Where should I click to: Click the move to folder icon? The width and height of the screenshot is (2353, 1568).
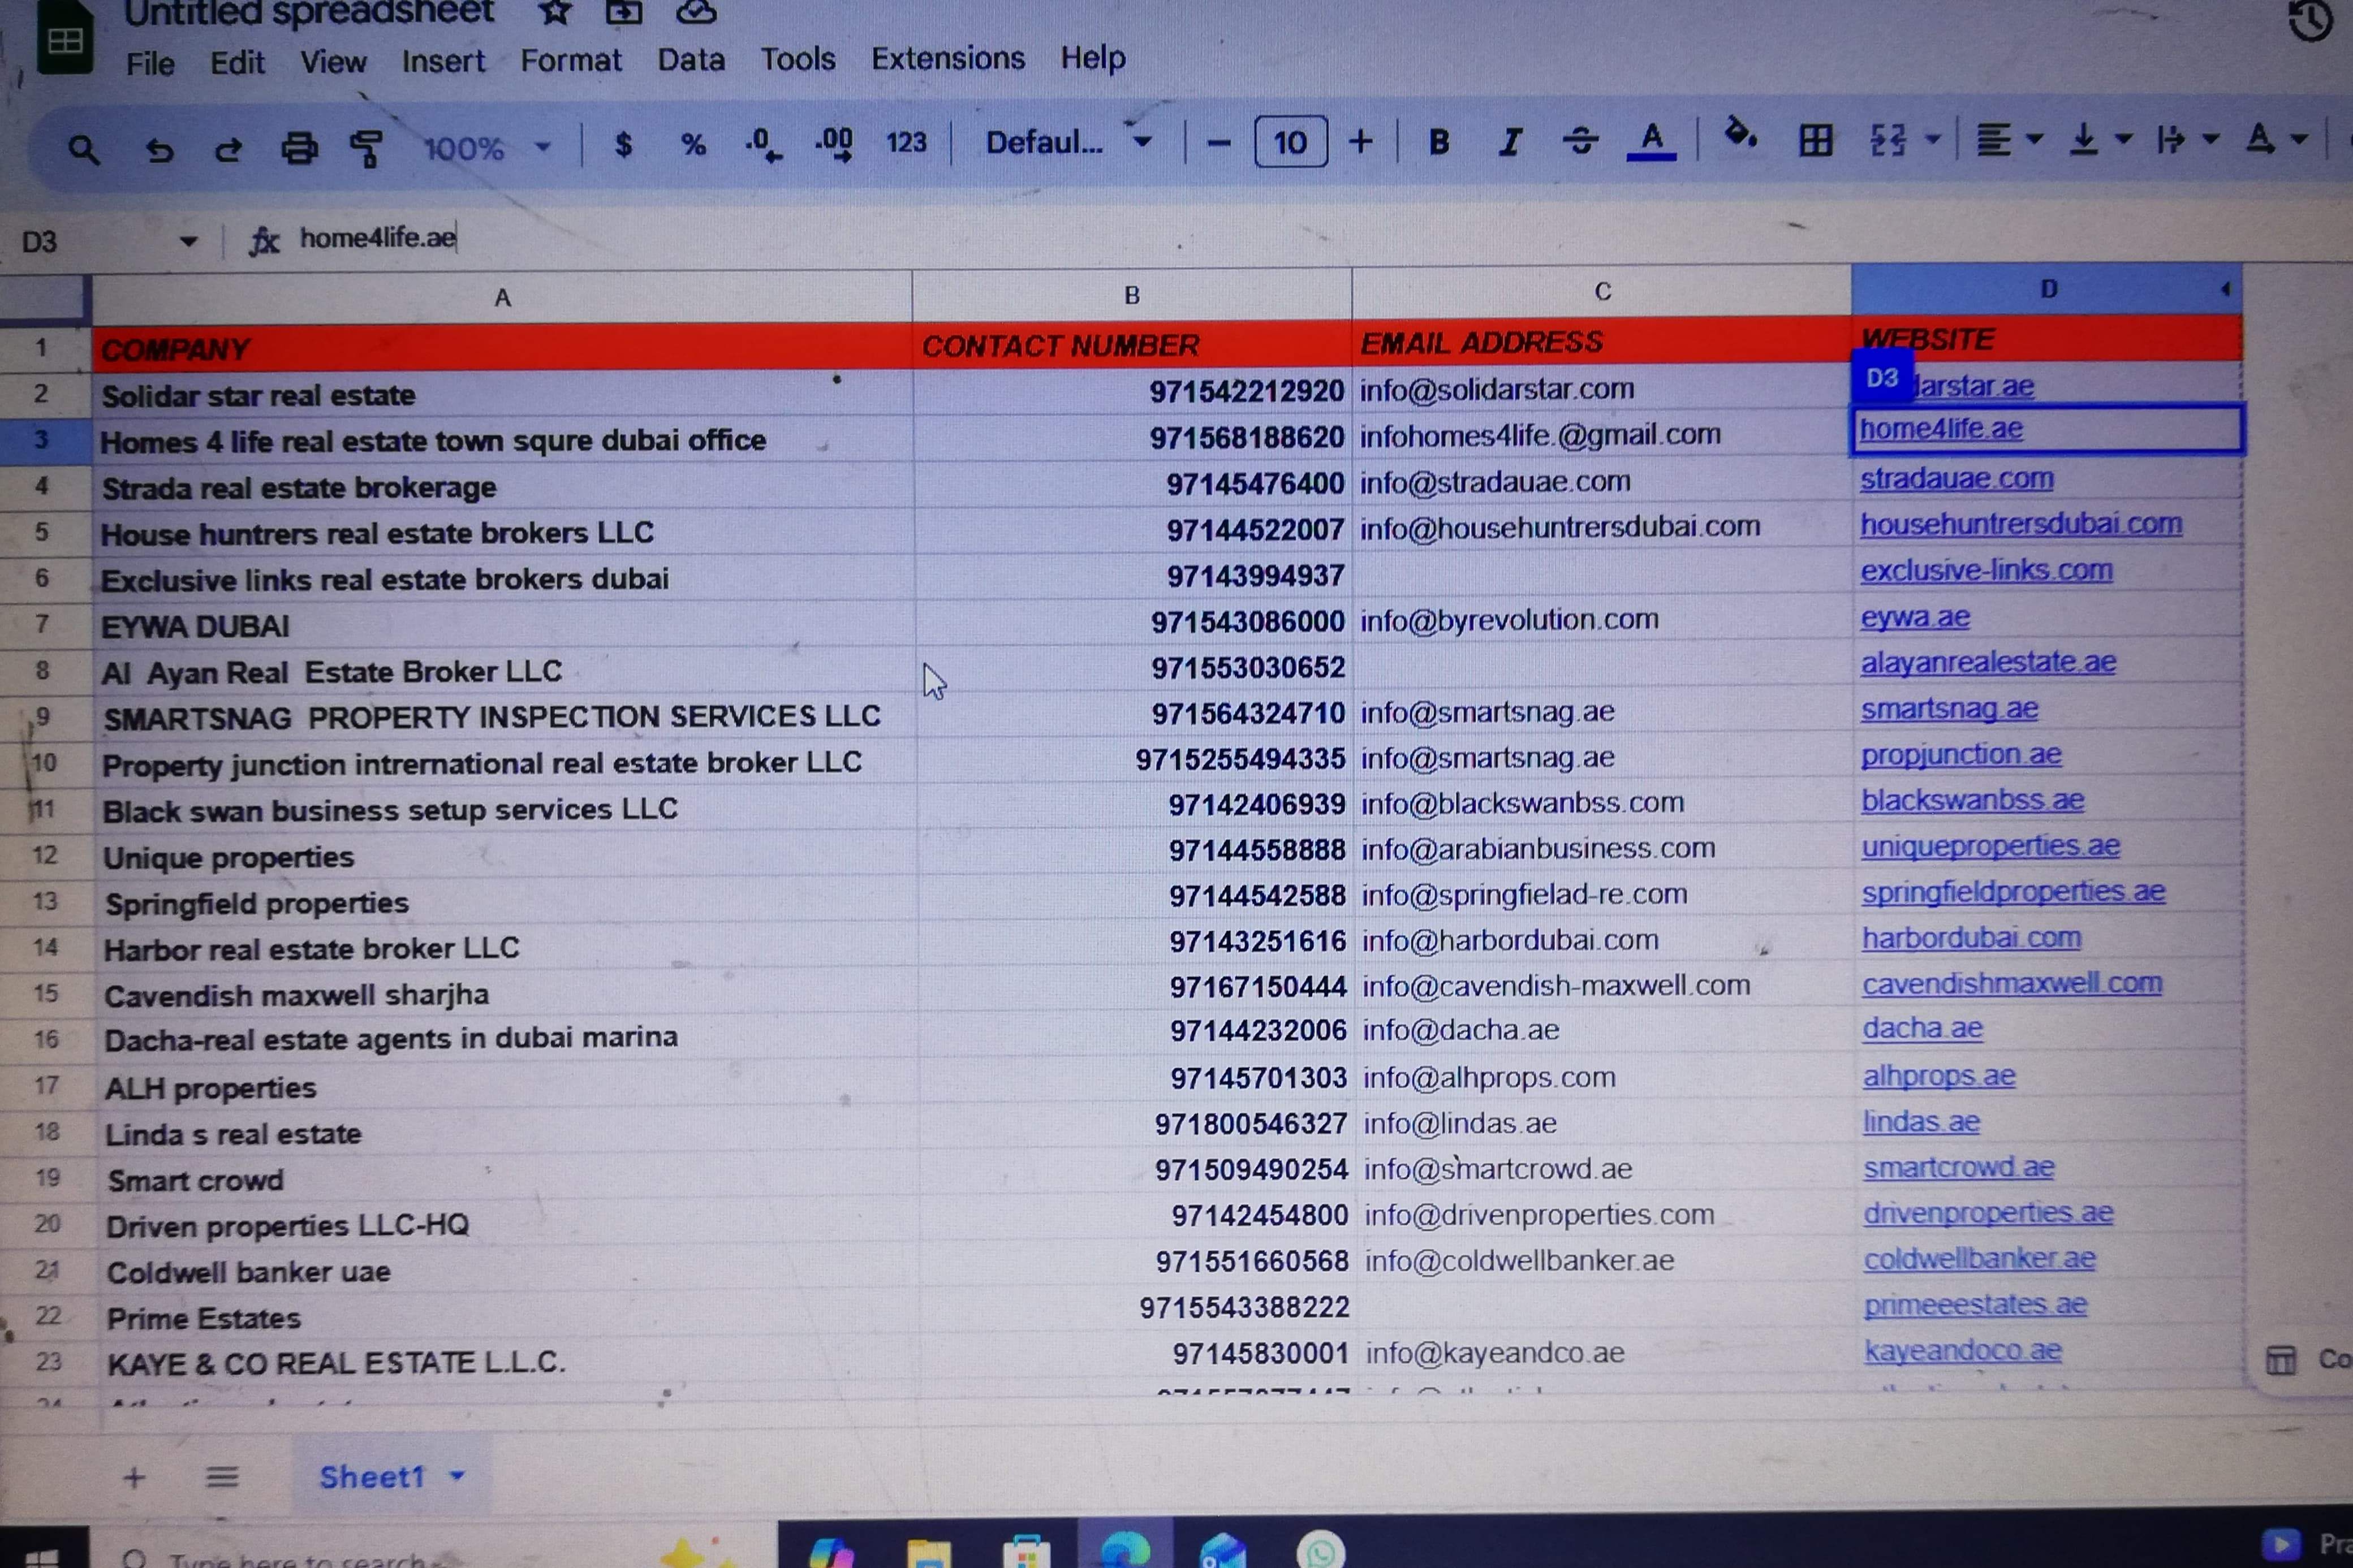pyautogui.click(x=624, y=11)
